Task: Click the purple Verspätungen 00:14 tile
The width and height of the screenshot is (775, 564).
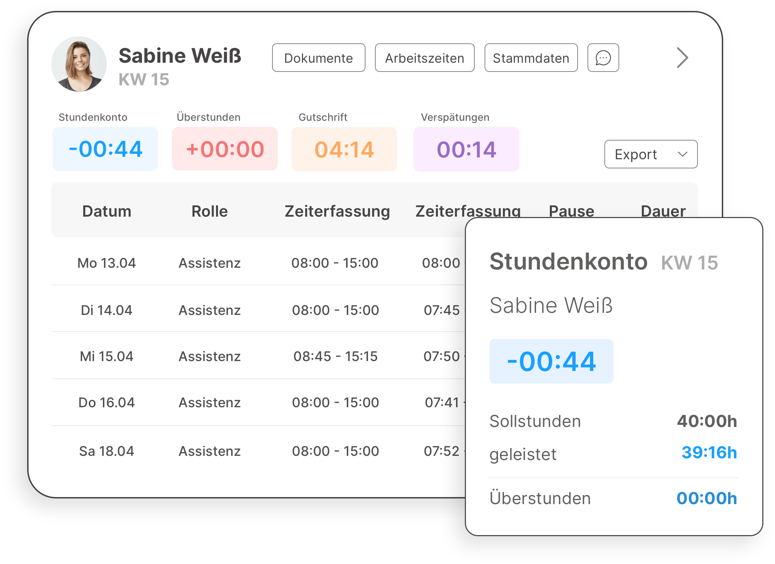Action: [x=466, y=149]
